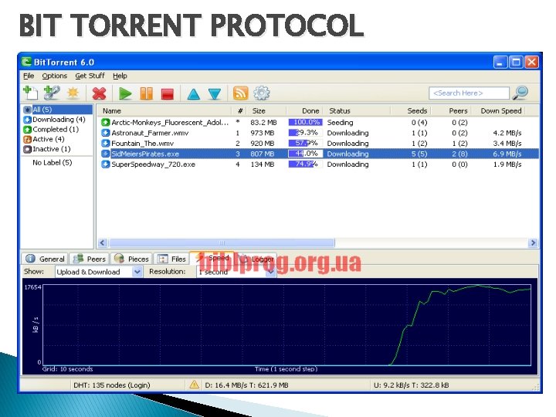Click the magnifying glass search icon
Screen dimensions: 556x417
pos(520,93)
